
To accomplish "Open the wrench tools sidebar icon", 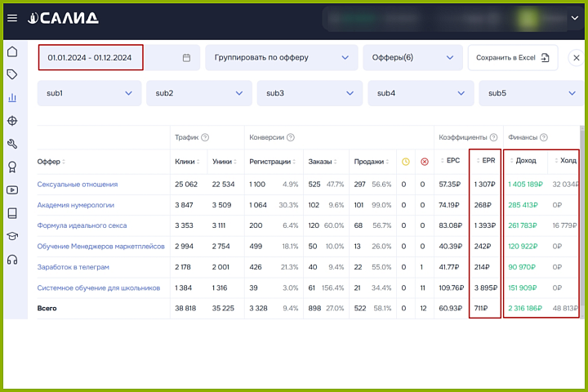I will 12,145.
